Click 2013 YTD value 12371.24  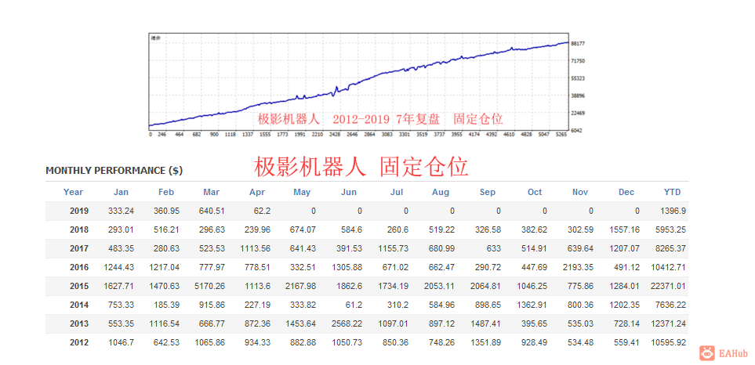coord(669,323)
